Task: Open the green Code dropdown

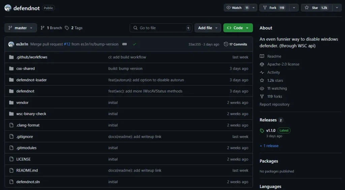Action: [238, 28]
